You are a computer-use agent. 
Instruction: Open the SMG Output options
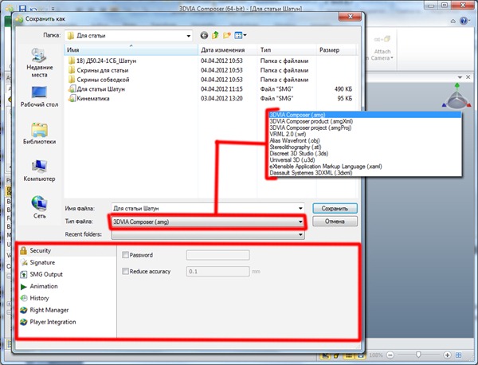tap(66, 274)
